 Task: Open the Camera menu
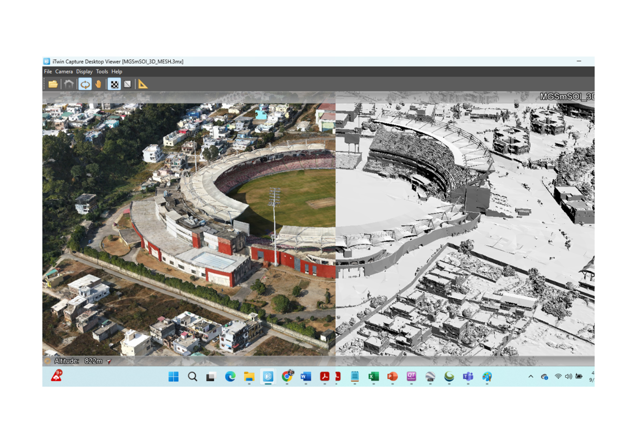click(x=64, y=71)
